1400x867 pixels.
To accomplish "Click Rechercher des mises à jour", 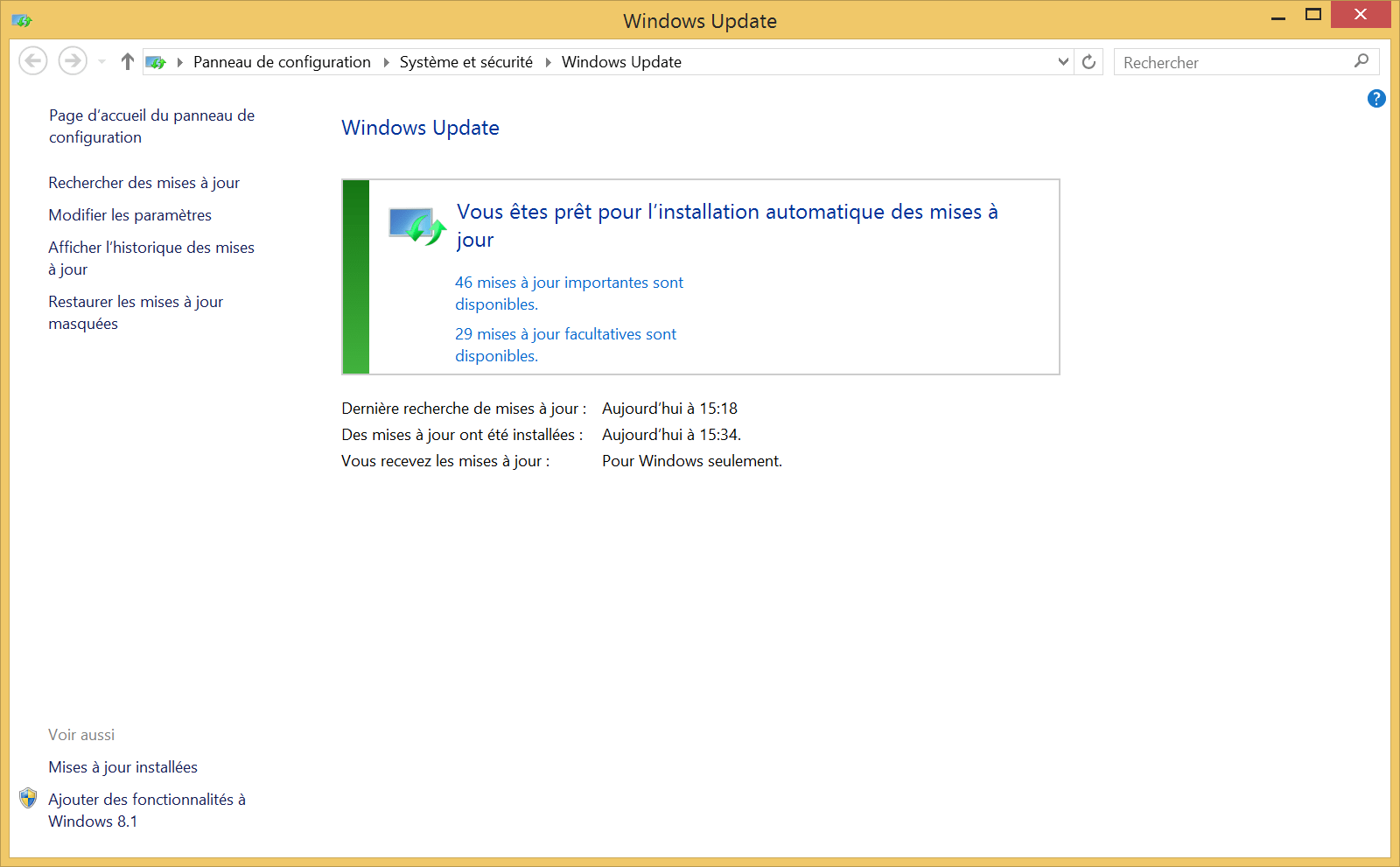I will (144, 183).
